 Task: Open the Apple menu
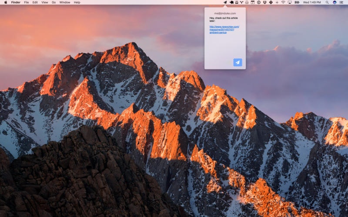[6, 2]
